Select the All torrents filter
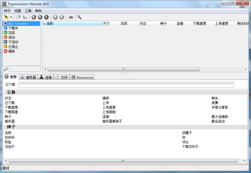 pyautogui.click(x=22, y=24)
